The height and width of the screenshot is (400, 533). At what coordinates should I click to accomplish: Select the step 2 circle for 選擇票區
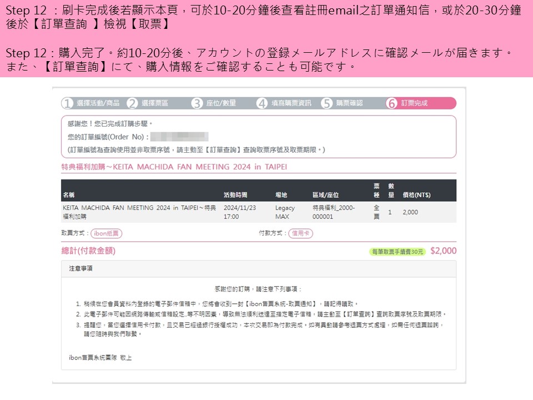tap(132, 103)
